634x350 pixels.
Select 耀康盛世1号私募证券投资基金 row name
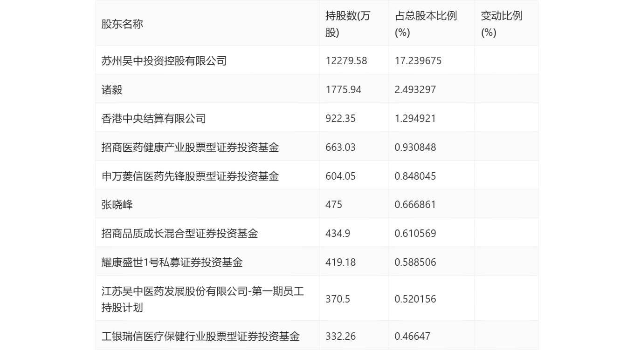(x=172, y=262)
